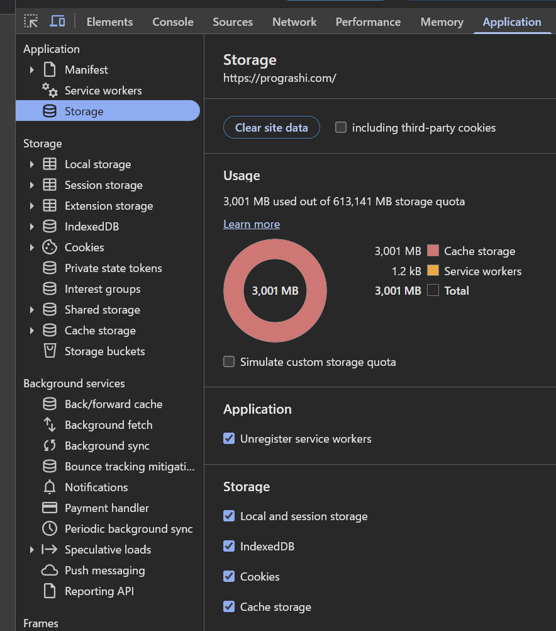Image resolution: width=556 pixels, height=631 pixels.
Task: Click the Notifications bell icon
Action: [x=50, y=487]
